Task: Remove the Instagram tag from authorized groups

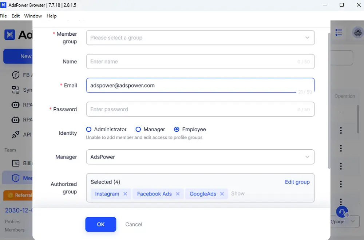Action: (x=125, y=194)
